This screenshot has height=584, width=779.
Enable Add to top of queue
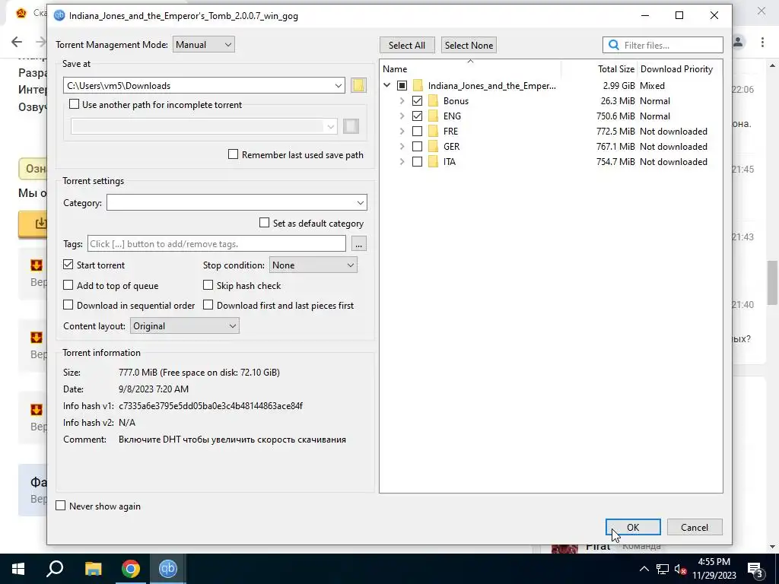coord(68,285)
